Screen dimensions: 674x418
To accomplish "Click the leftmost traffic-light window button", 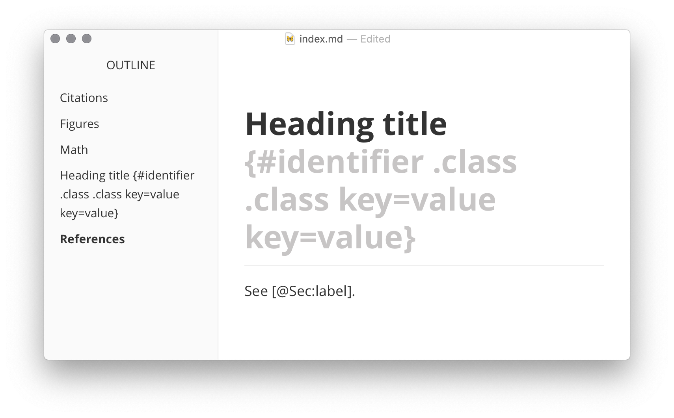I will [55, 39].
